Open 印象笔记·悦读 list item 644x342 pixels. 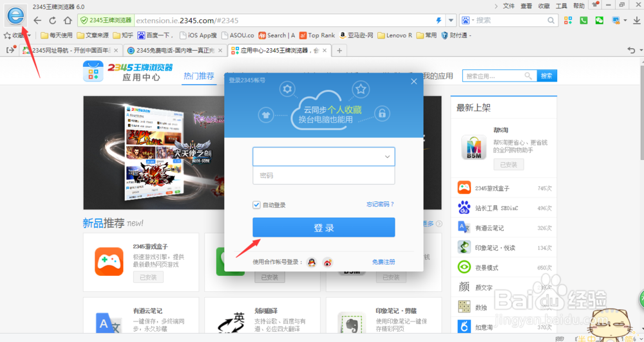504,248
